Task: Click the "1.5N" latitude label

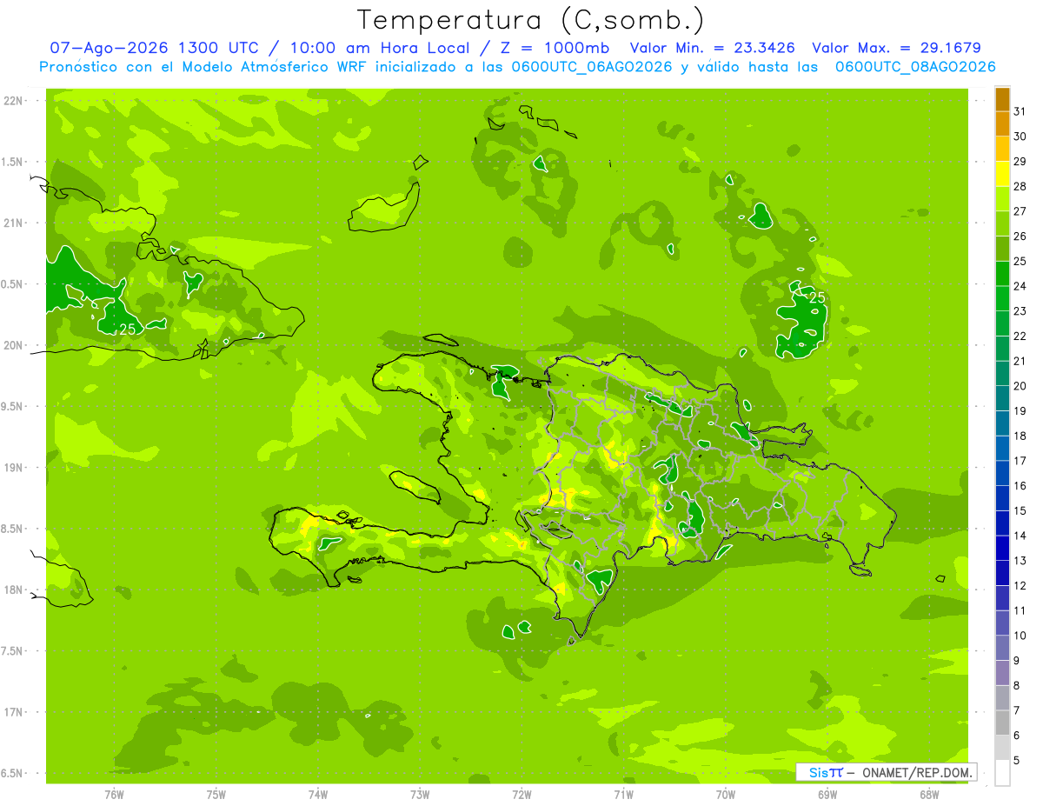Action: tap(13, 162)
